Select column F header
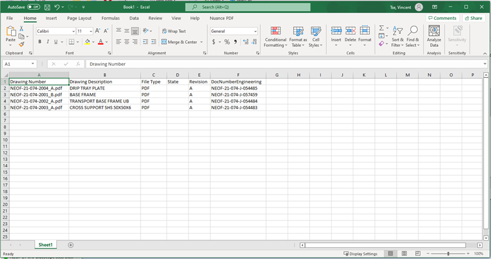Viewport: 491px width, 259px height. (x=238, y=75)
